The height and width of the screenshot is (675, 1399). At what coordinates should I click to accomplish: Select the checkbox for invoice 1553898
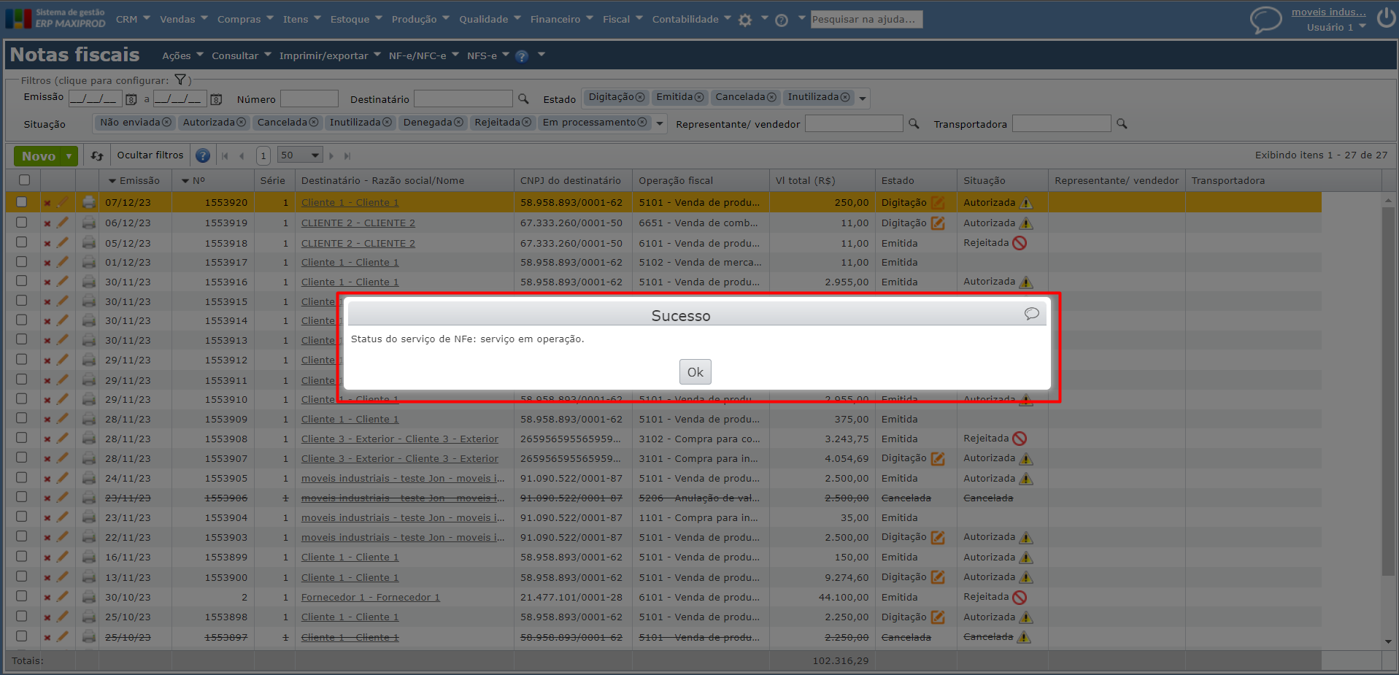coord(22,616)
